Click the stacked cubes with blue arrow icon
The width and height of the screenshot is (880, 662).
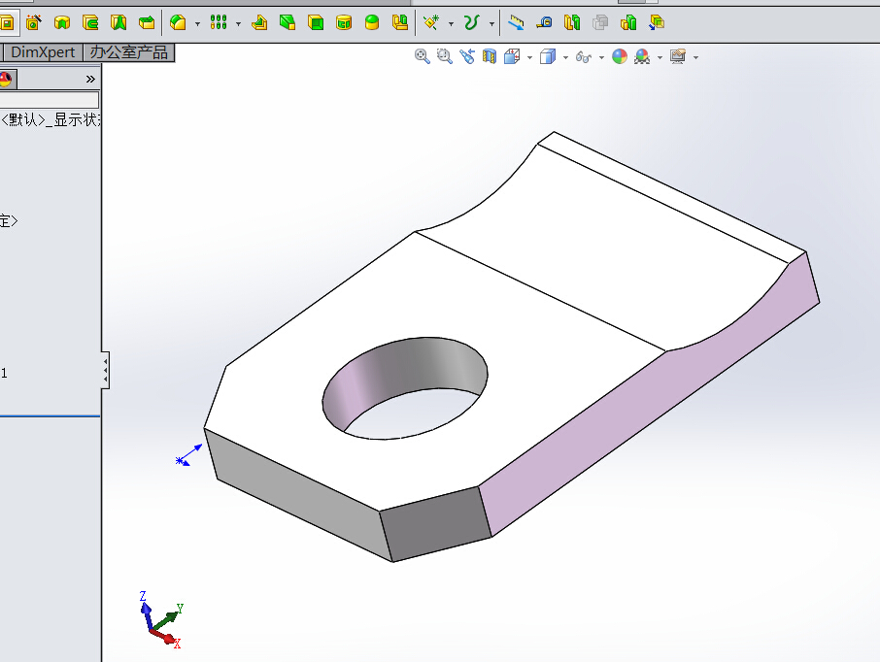(656, 22)
